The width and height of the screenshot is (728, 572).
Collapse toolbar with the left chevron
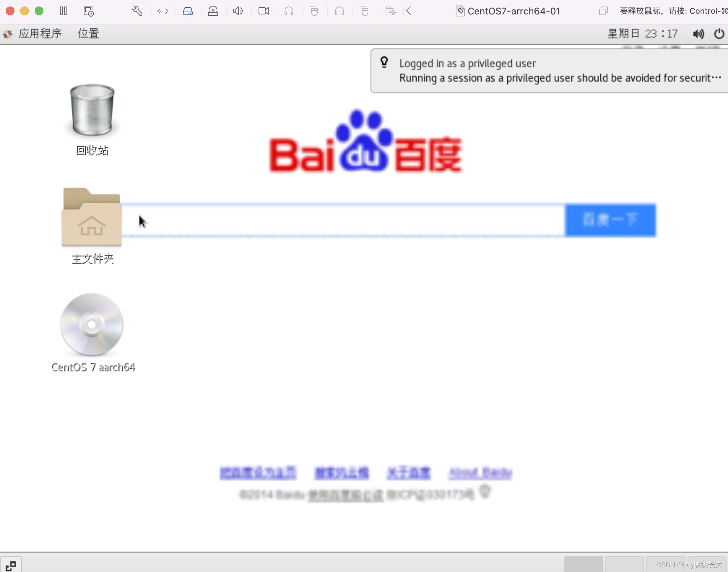click(x=409, y=11)
